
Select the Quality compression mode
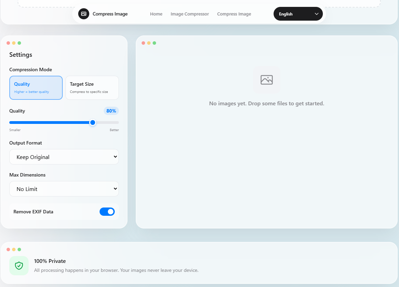point(36,87)
